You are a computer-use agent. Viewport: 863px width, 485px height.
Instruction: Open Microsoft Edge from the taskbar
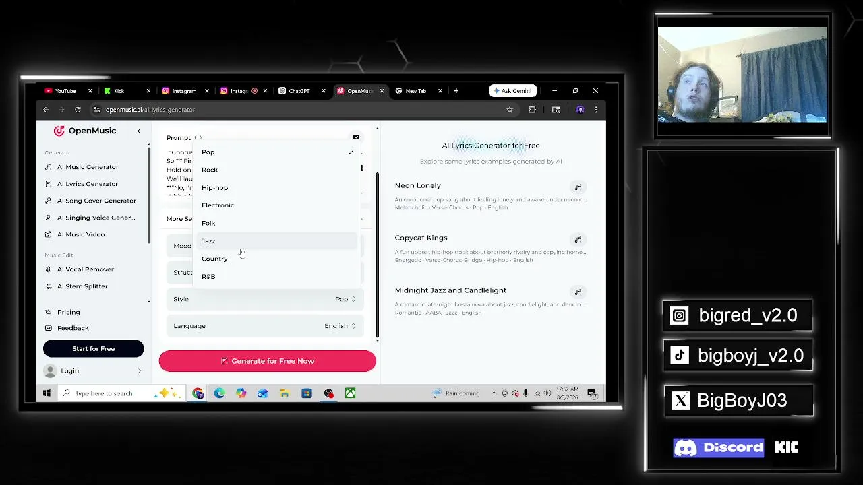coord(220,393)
